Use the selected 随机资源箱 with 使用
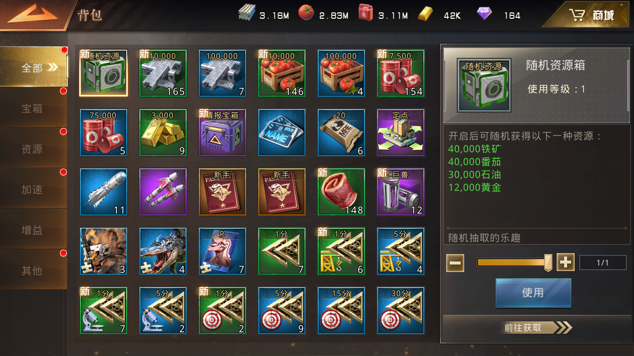The width and height of the screenshot is (634, 356). coord(533,293)
